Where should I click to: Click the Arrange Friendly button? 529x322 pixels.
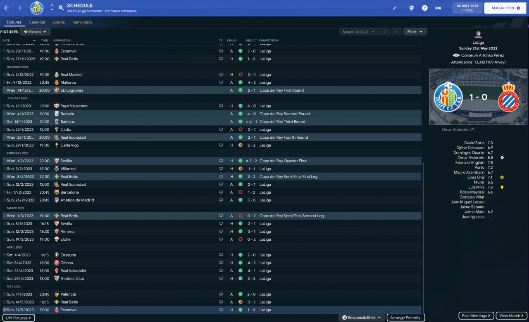coord(405,317)
